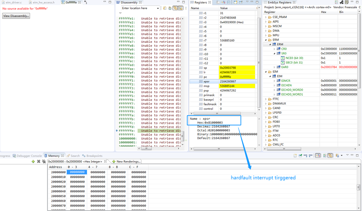Open the EmbSys chip settings wrench icon
362x211 pixels.
(341, 2)
